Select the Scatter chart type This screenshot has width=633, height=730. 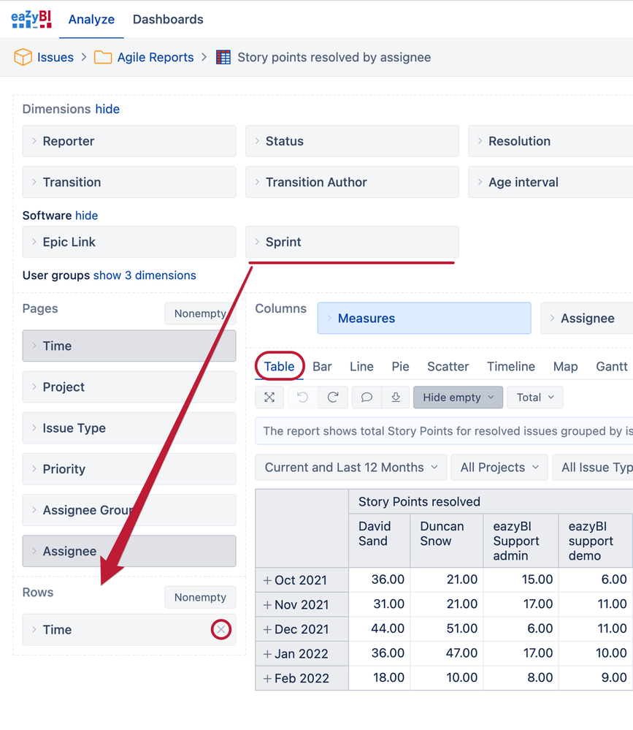(448, 366)
